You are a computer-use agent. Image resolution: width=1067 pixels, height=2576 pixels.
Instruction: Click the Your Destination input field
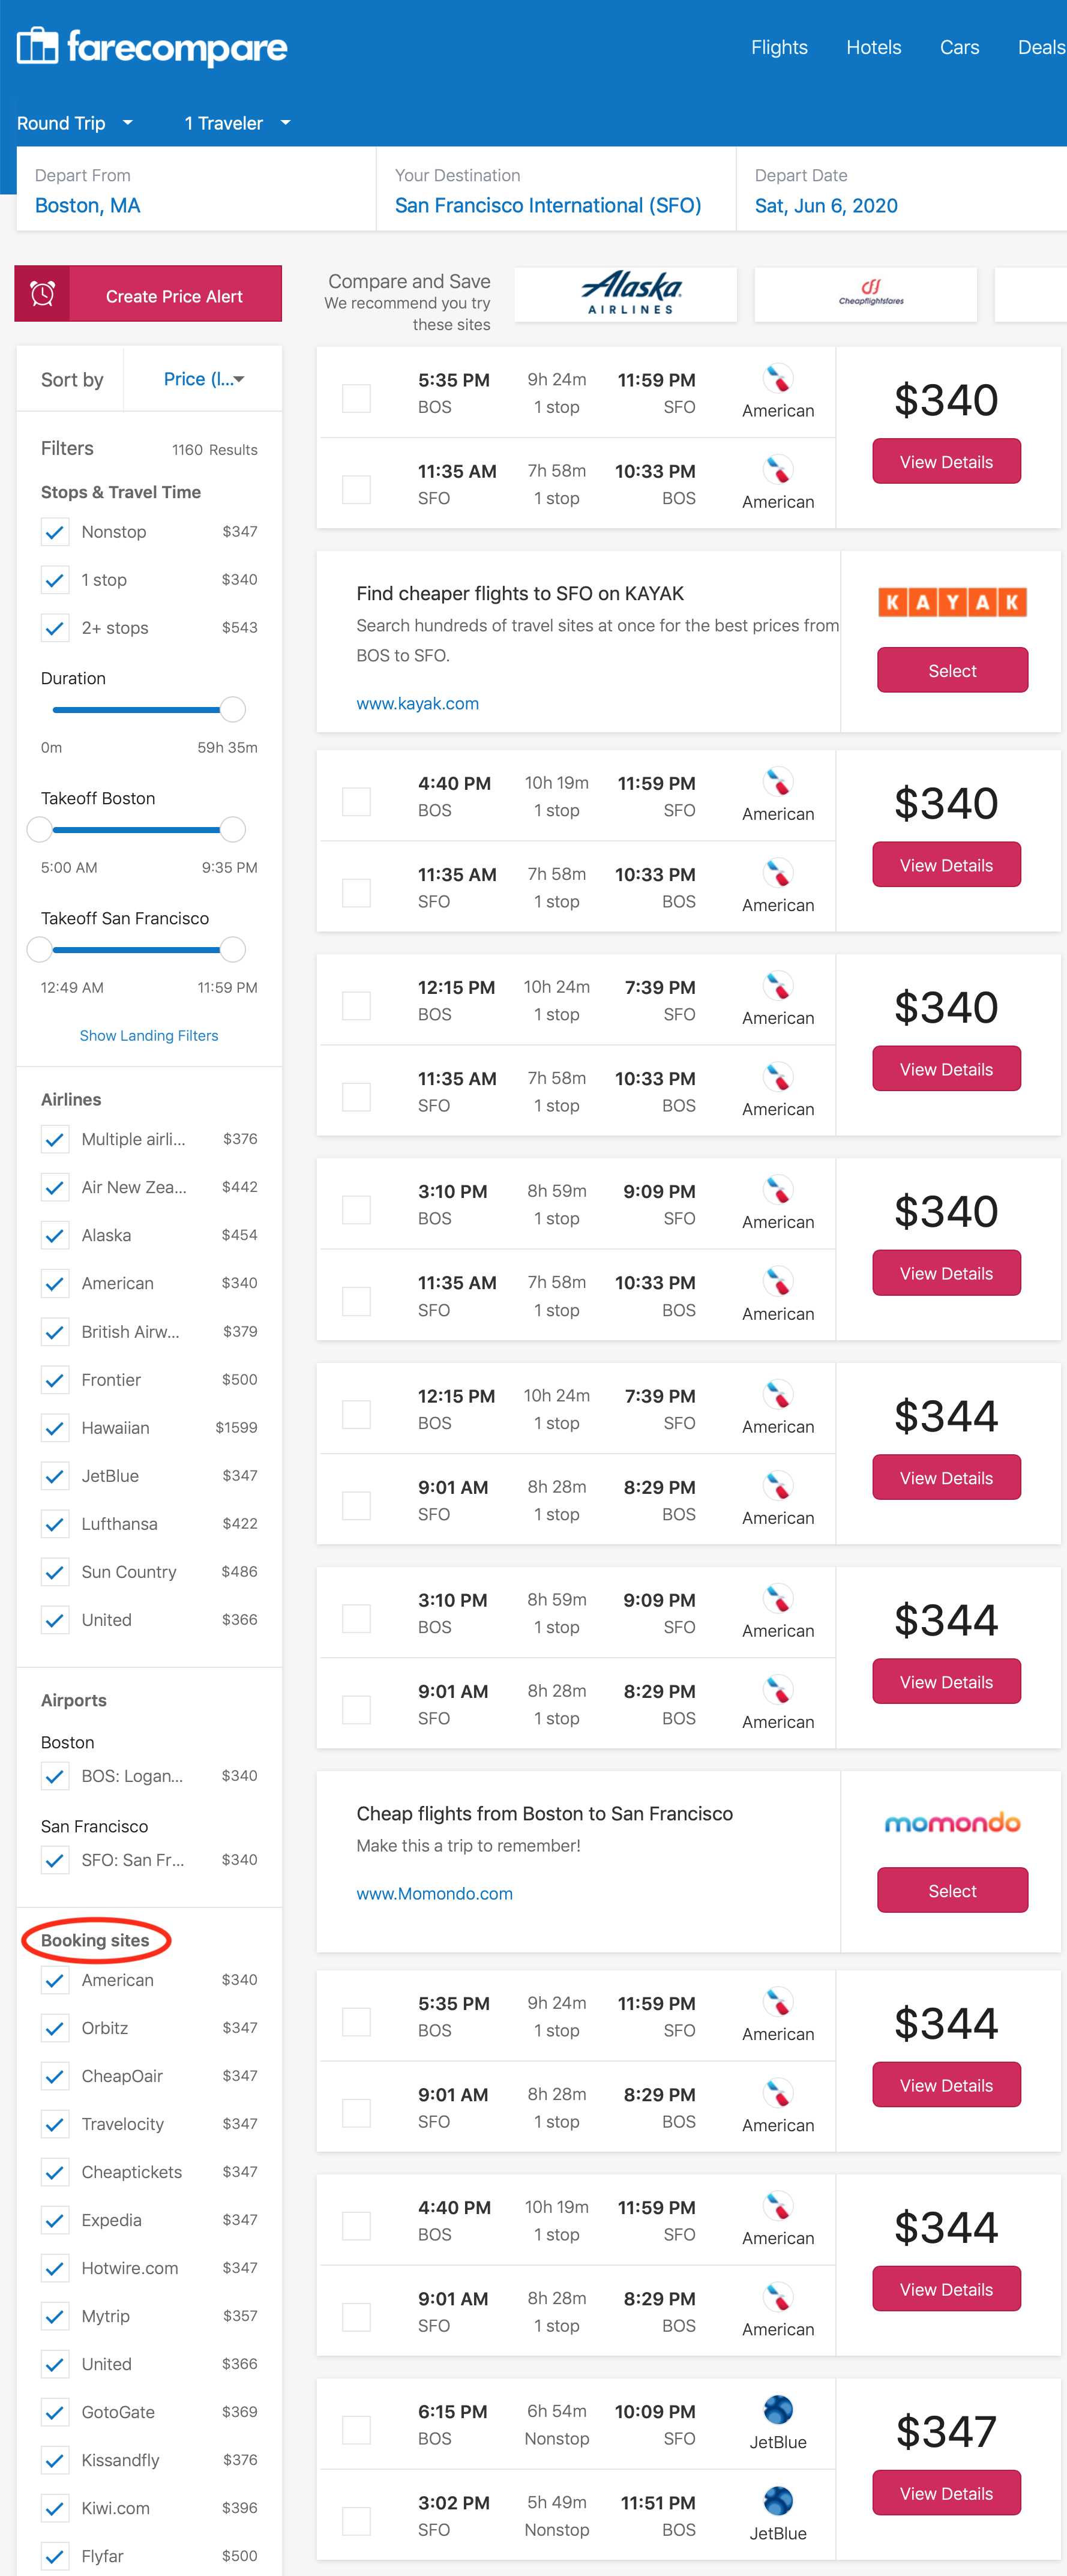point(556,190)
